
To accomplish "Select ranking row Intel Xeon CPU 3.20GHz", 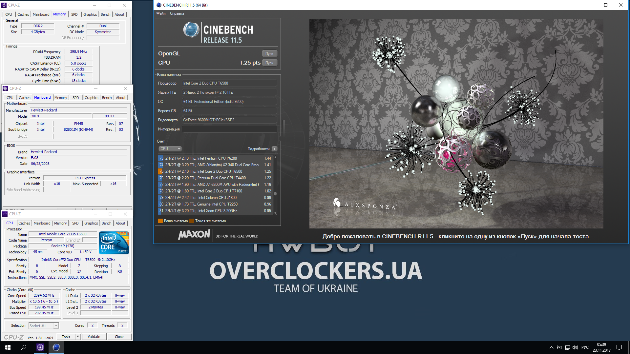I will (215, 211).
